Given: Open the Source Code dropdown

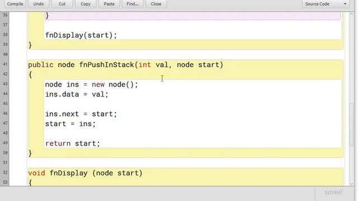Looking at the screenshot, I should click(x=326, y=4).
